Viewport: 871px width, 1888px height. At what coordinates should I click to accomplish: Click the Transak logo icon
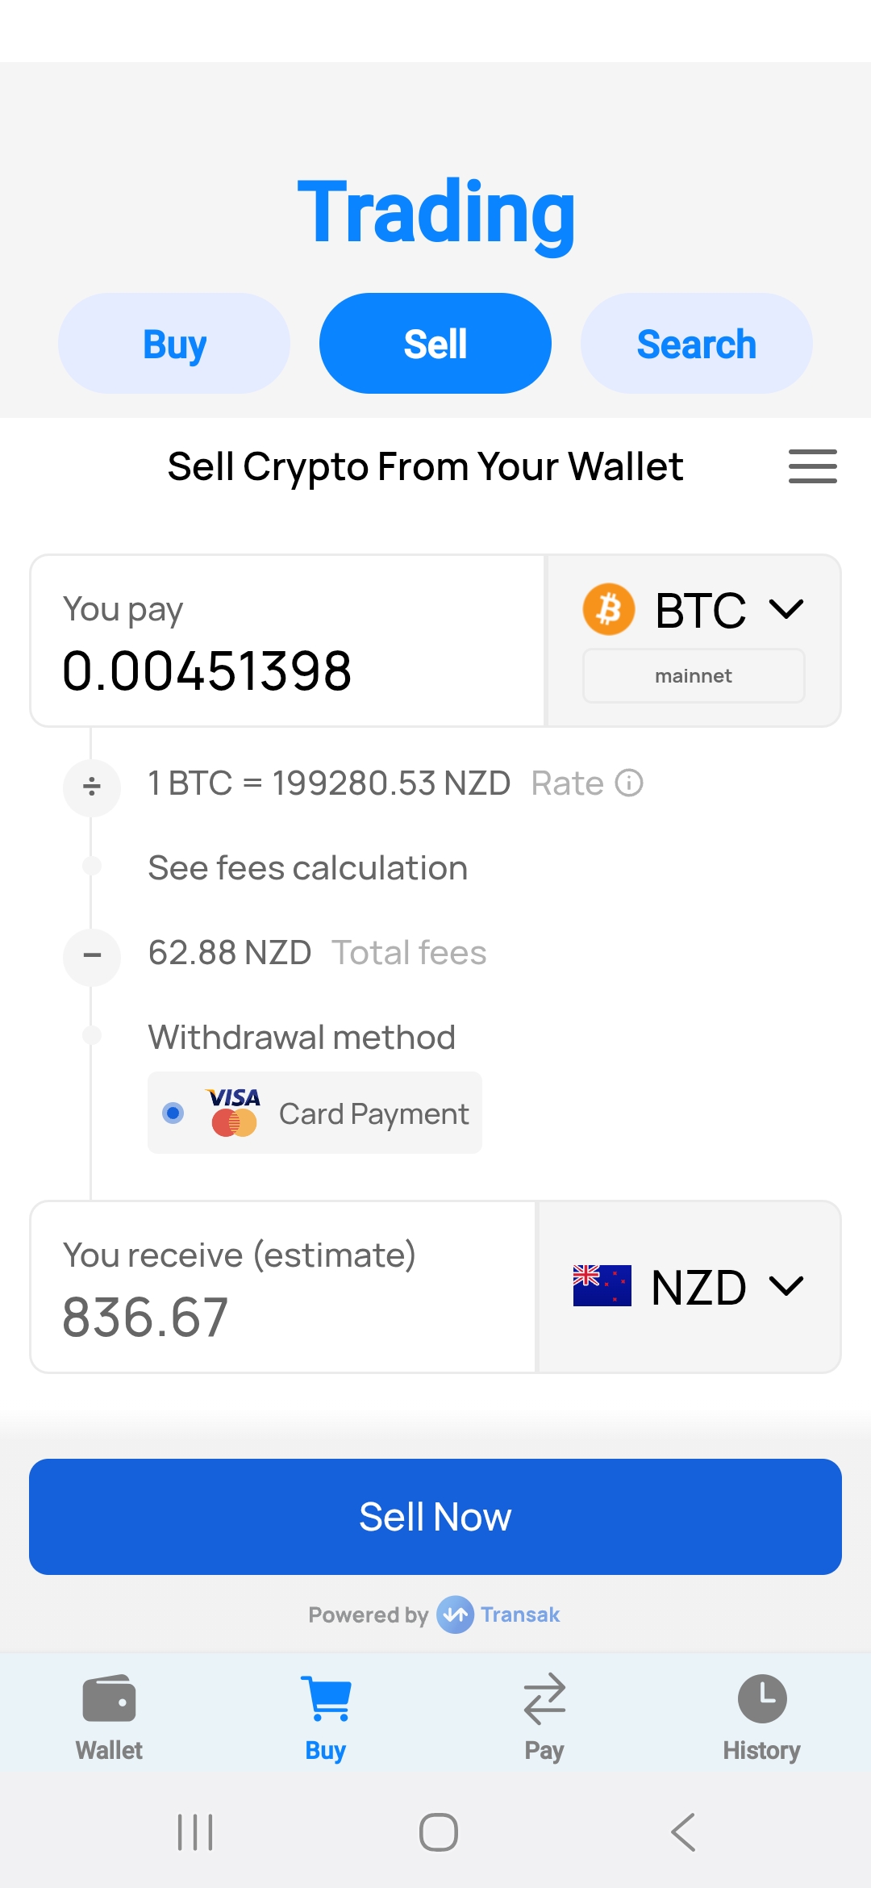(x=455, y=1615)
